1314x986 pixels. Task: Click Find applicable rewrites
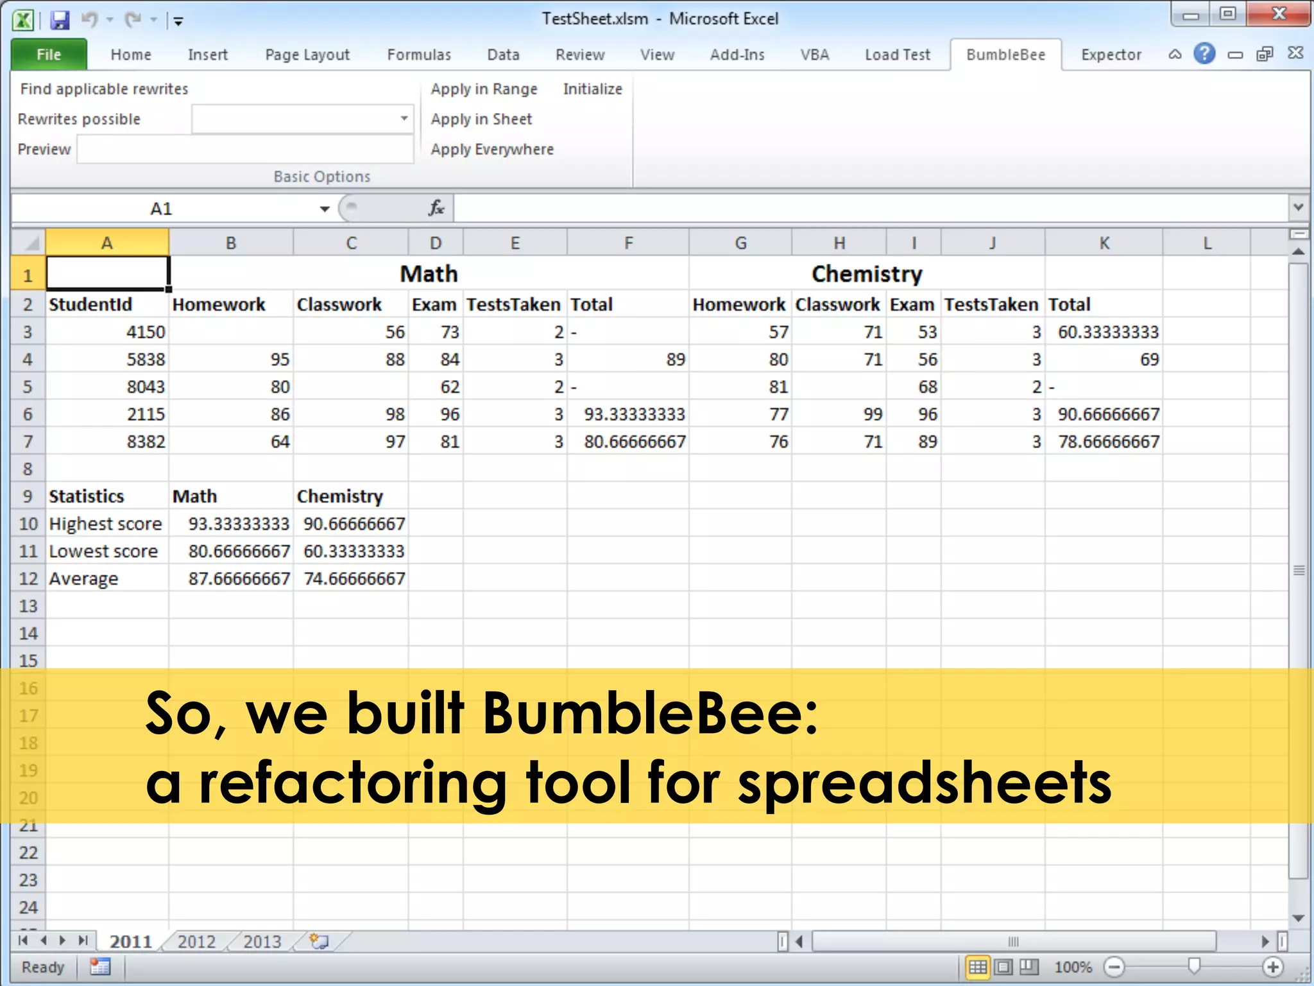click(x=104, y=89)
